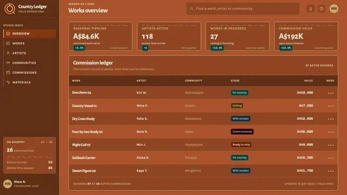Screen dimensions: 347x195
Task: Click artist name Nara K.
Action: pyautogui.click(x=142, y=132)
